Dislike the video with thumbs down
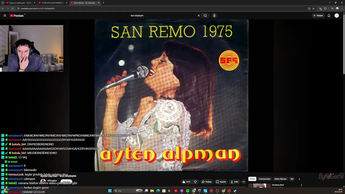This screenshot has width=345, height=194. 195,182
